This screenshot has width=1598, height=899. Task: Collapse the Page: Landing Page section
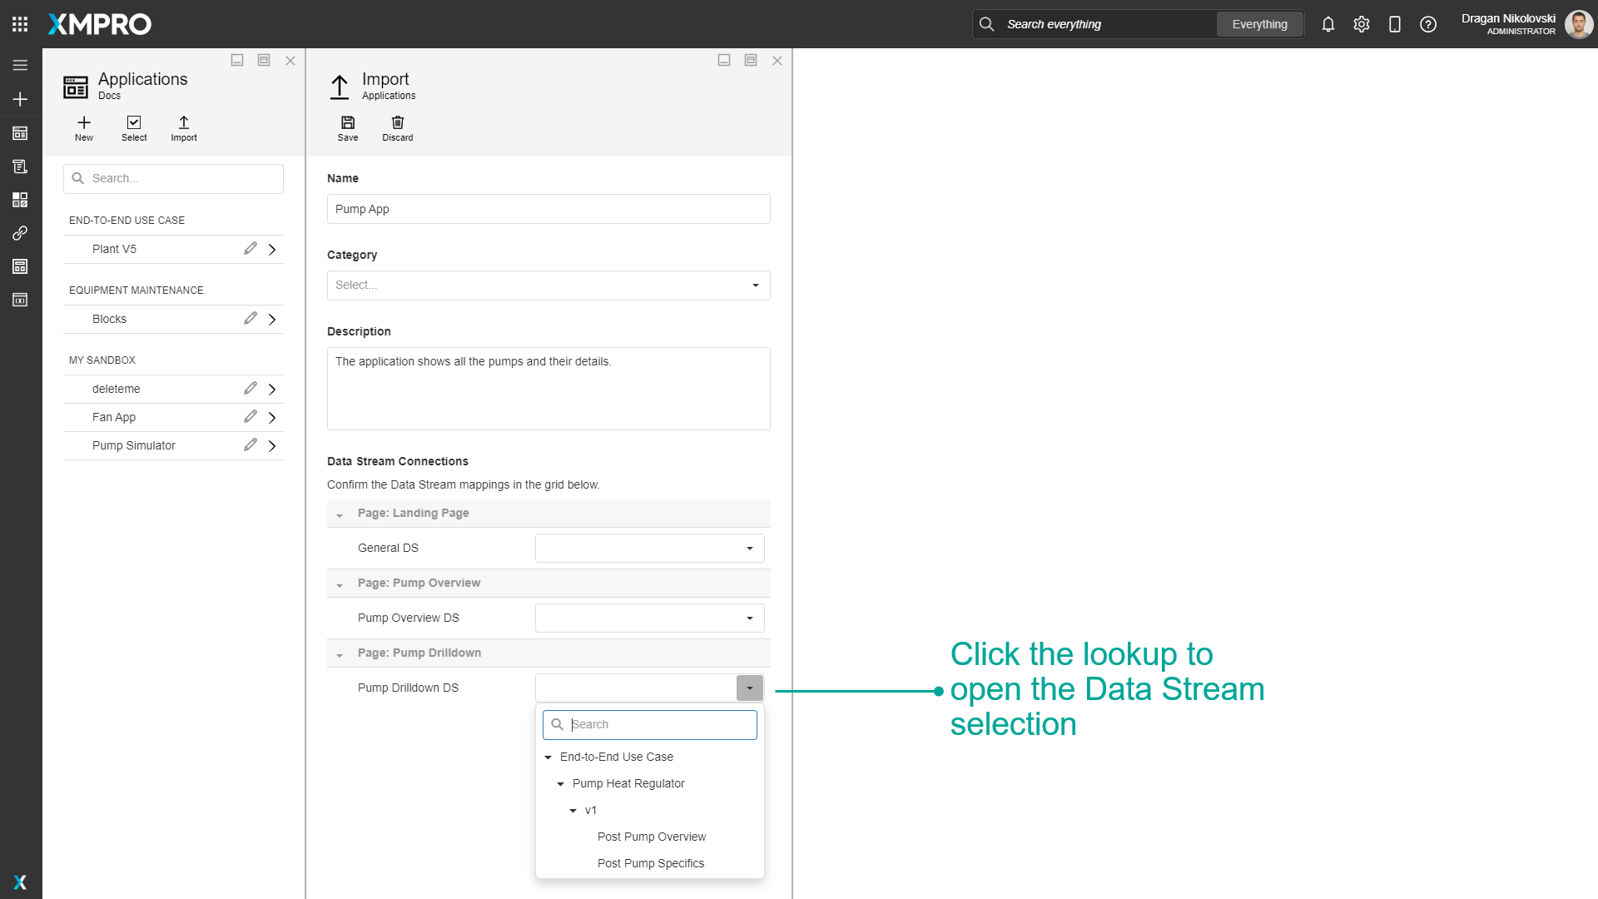pos(339,514)
